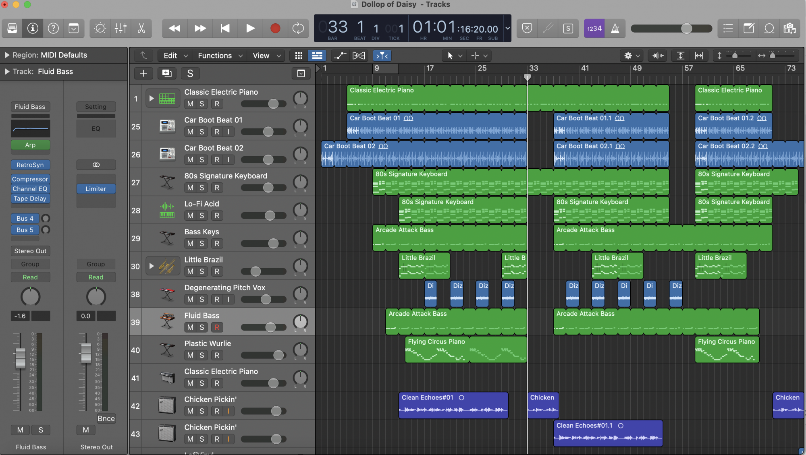Open the secondary crosshair tool dropdown
This screenshot has width=806, height=455.
tap(479, 56)
